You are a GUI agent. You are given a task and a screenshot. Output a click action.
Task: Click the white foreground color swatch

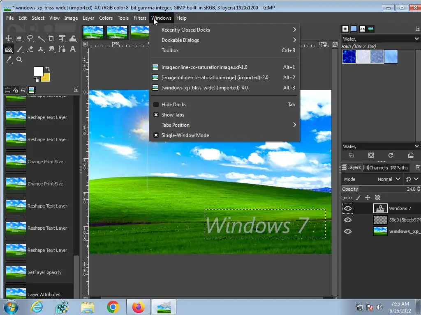point(37,71)
